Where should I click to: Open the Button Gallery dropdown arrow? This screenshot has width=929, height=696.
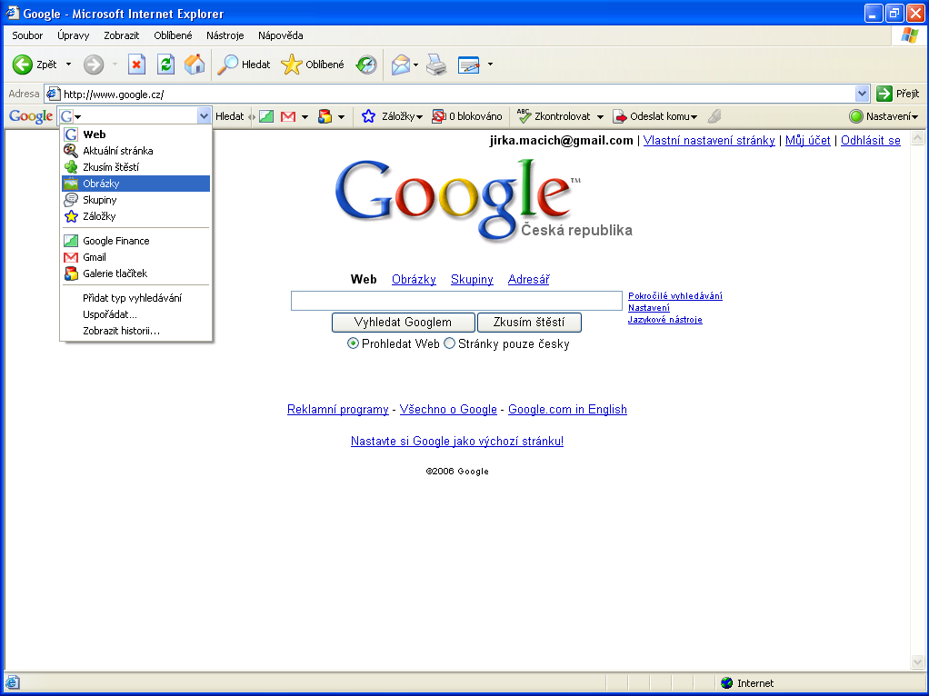[x=341, y=116]
